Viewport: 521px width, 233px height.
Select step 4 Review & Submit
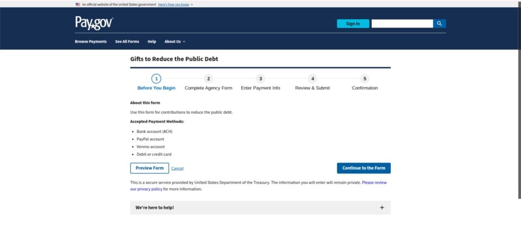pyautogui.click(x=313, y=82)
